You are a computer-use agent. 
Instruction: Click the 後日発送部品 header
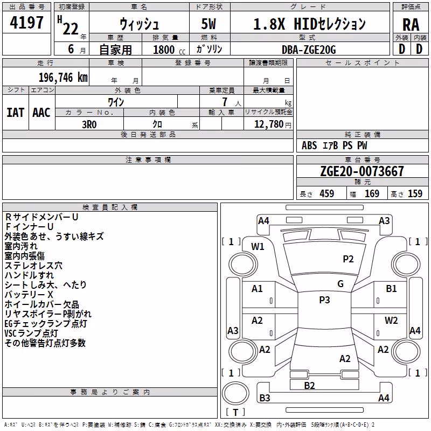coord(148,134)
